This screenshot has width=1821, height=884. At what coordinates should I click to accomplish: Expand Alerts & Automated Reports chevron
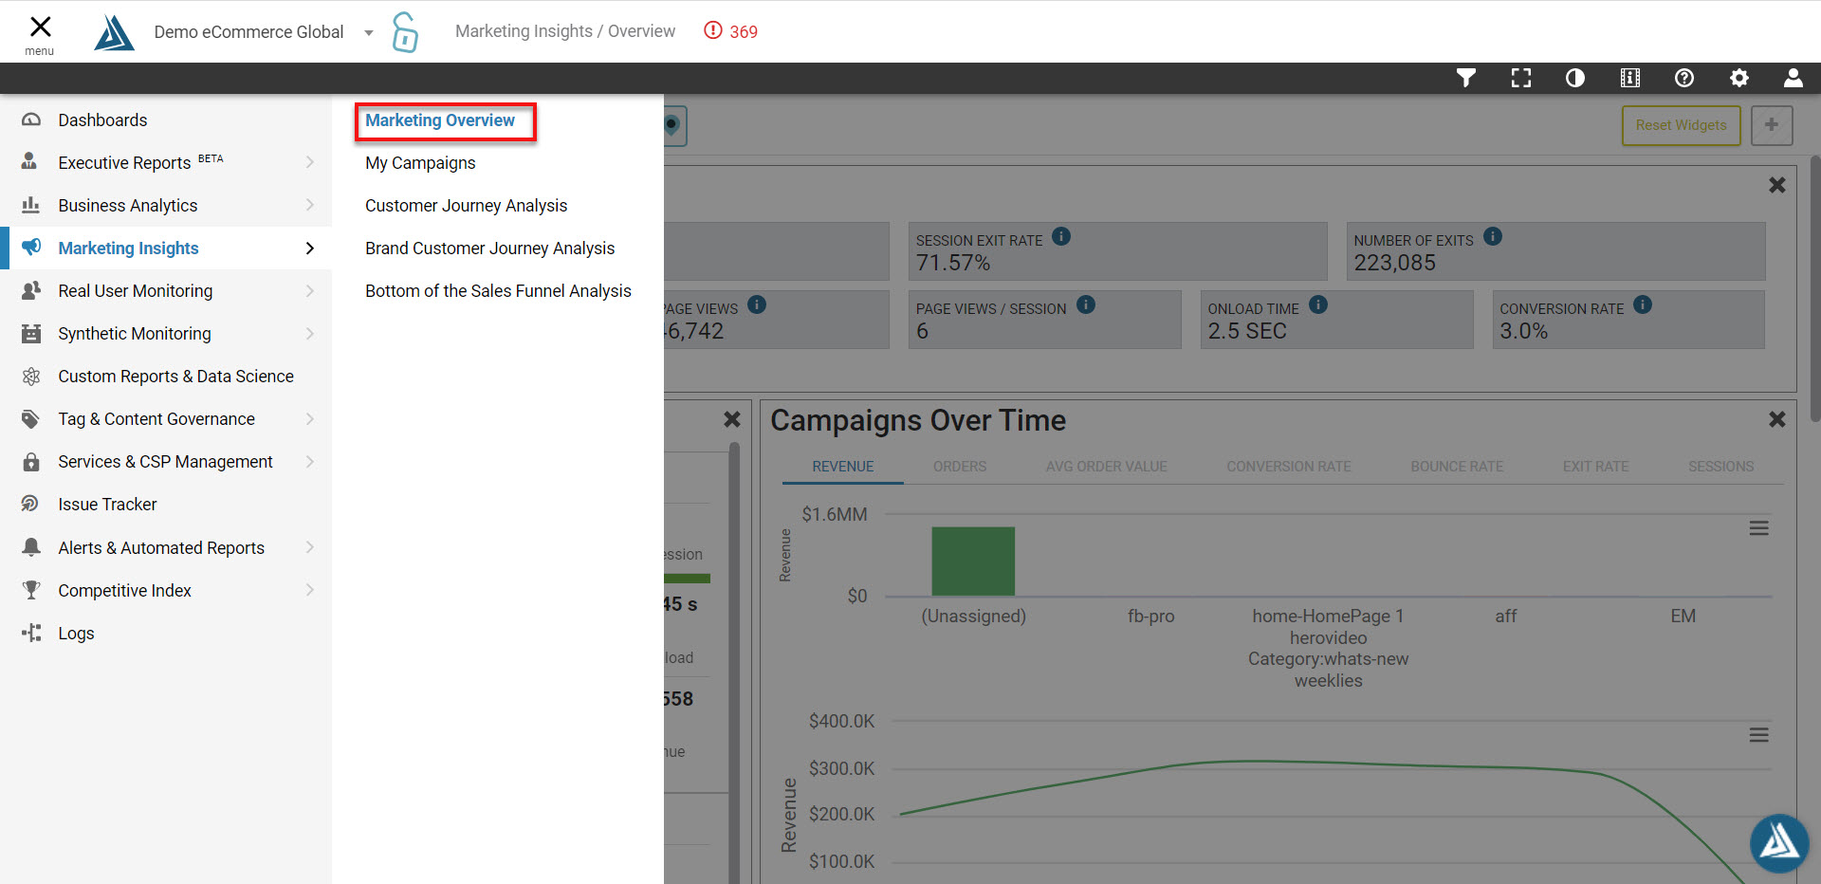pyautogui.click(x=310, y=547)
